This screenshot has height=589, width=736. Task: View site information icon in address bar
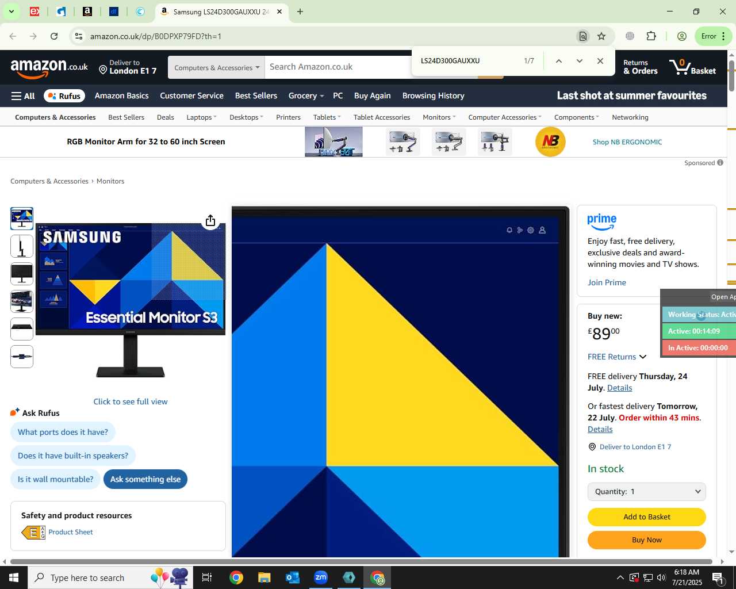78,36
